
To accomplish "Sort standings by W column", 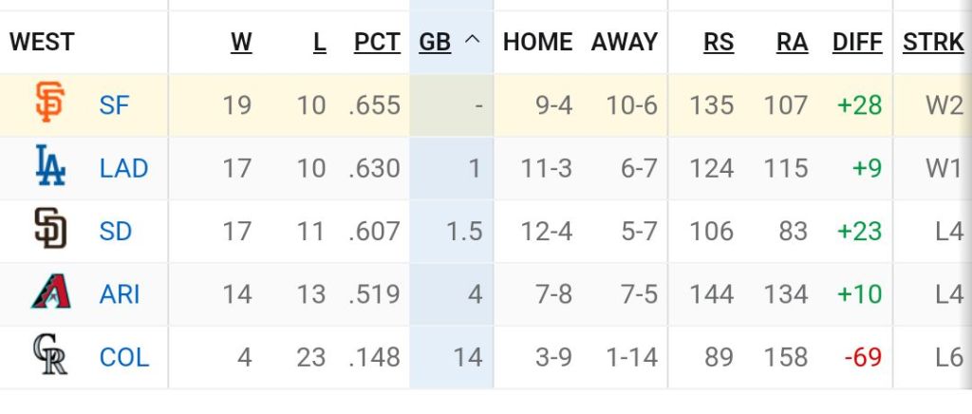I will tap(241, 42).
